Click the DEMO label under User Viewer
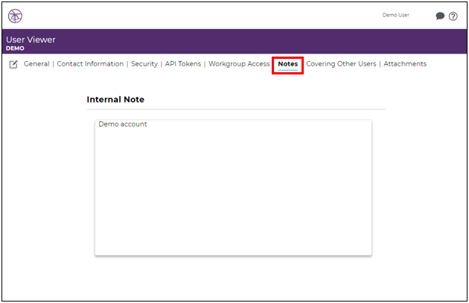 click(15, 48)
